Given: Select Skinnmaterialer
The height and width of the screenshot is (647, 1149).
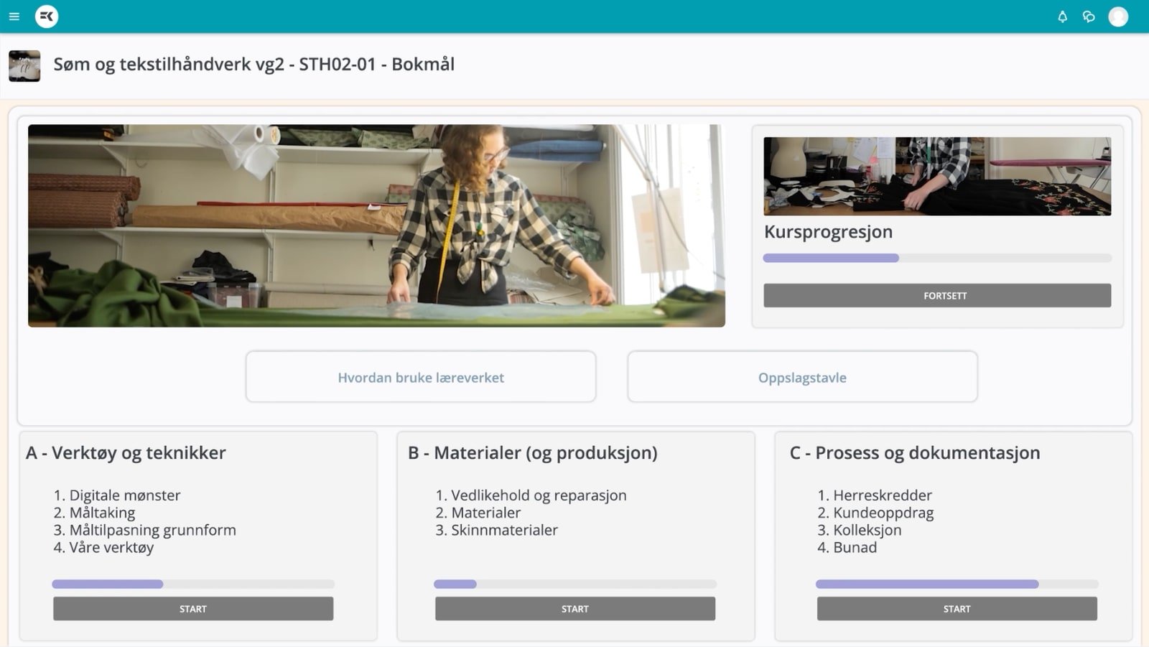Looking at the screenshot, I should click(x=504, y=530).
